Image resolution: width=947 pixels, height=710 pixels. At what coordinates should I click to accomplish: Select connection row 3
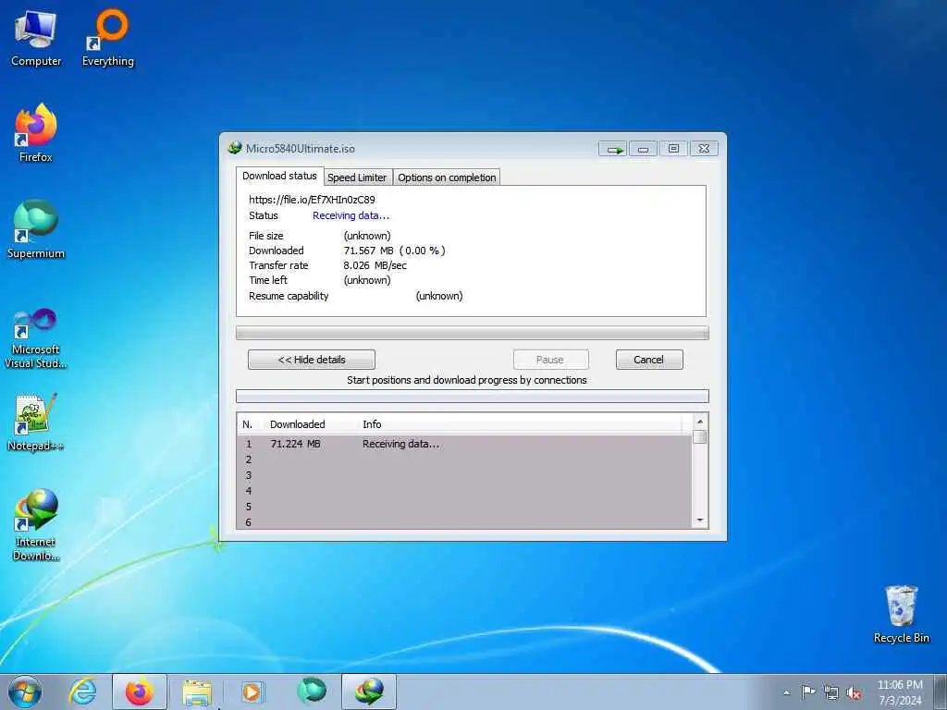[x=464, y=475]
